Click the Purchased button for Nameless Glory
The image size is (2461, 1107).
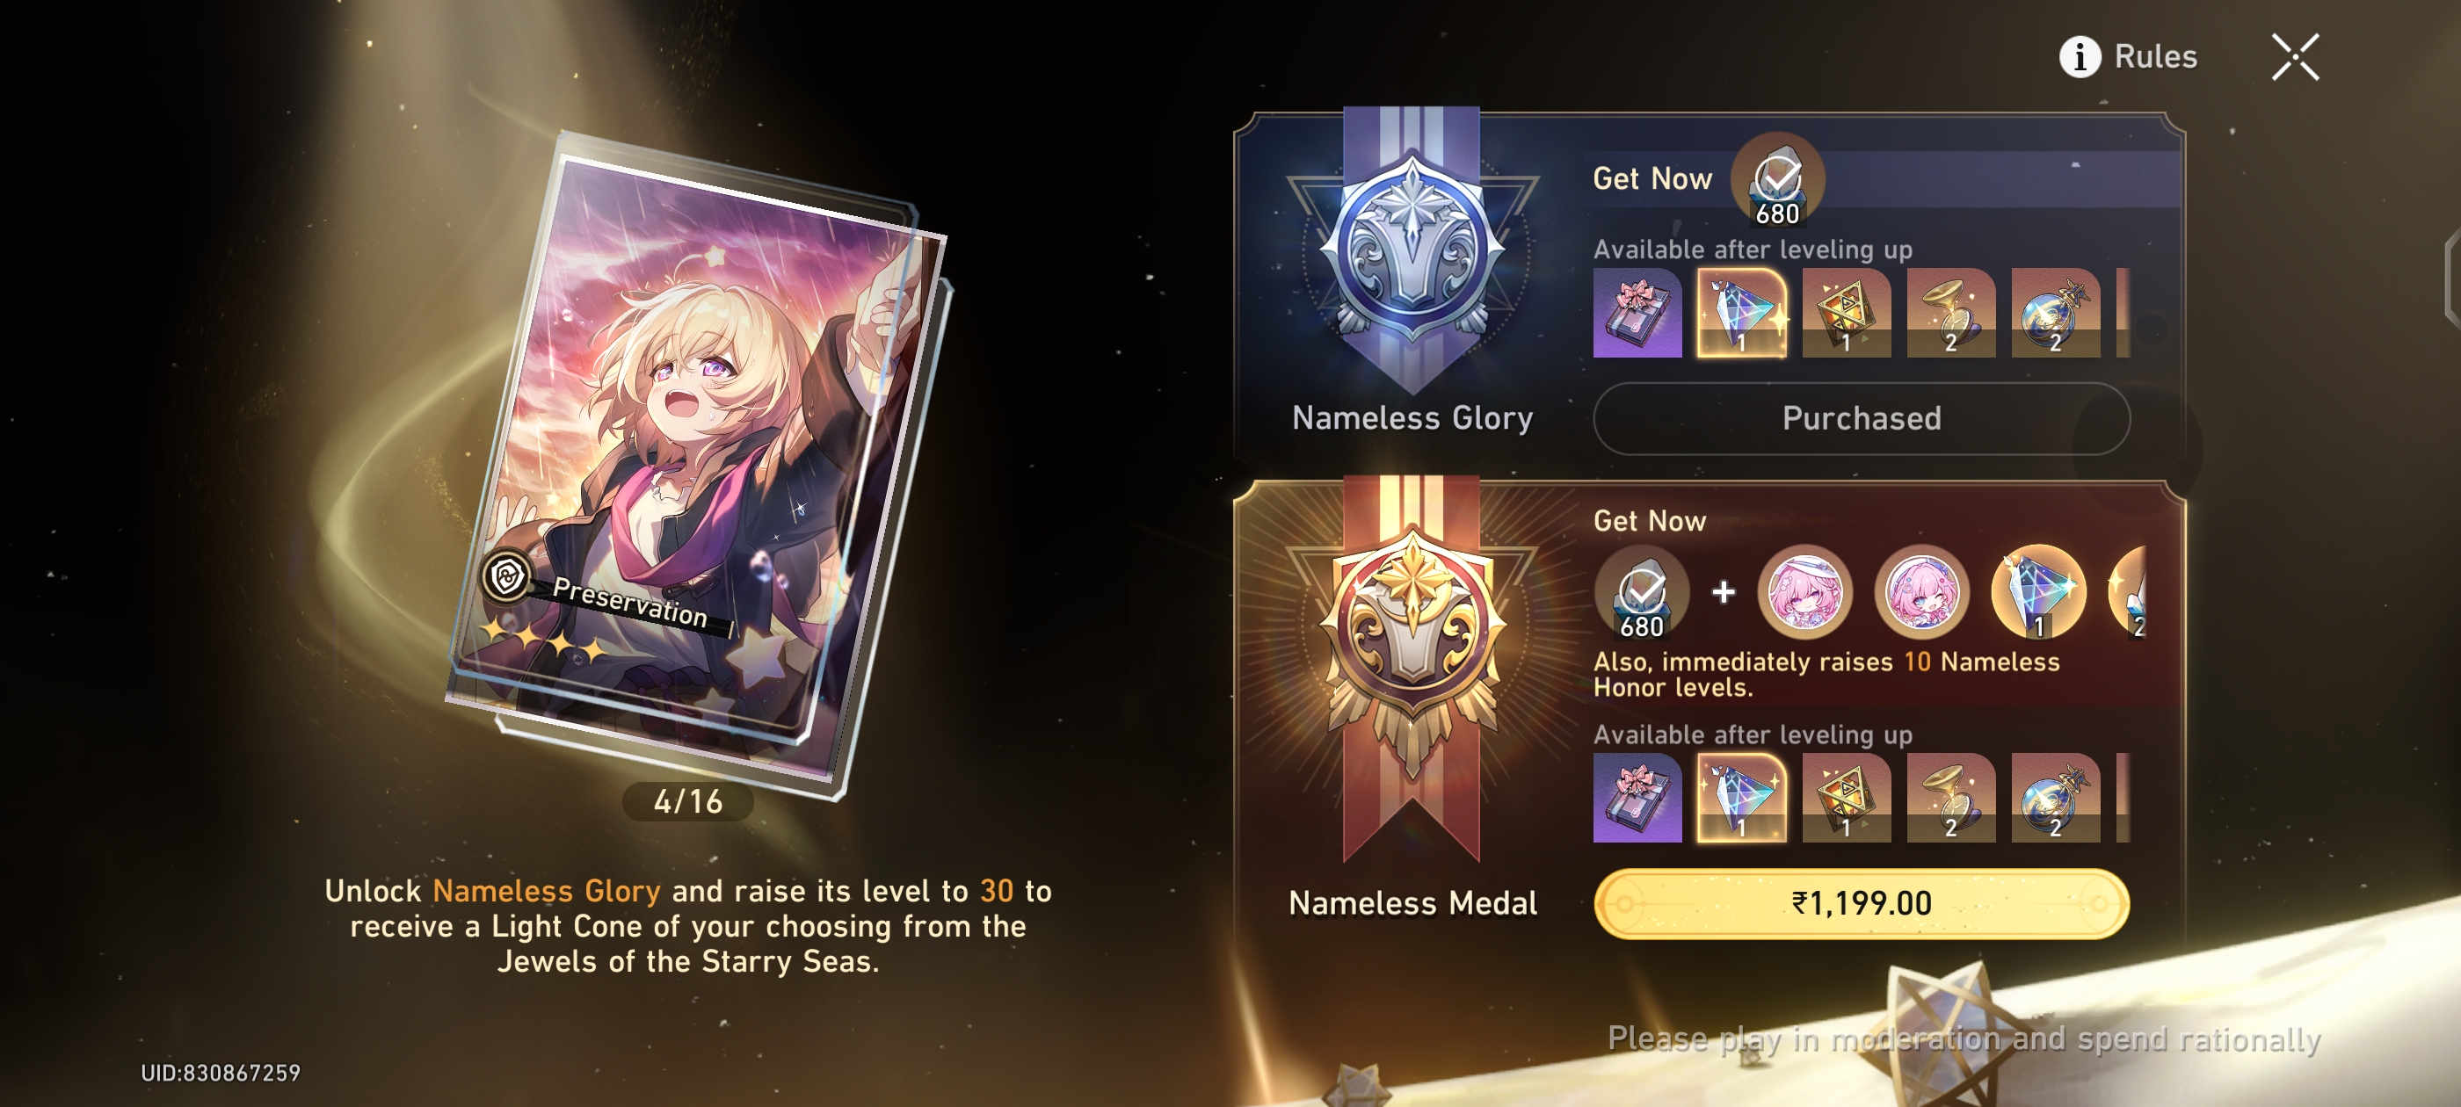(1861, 418)
